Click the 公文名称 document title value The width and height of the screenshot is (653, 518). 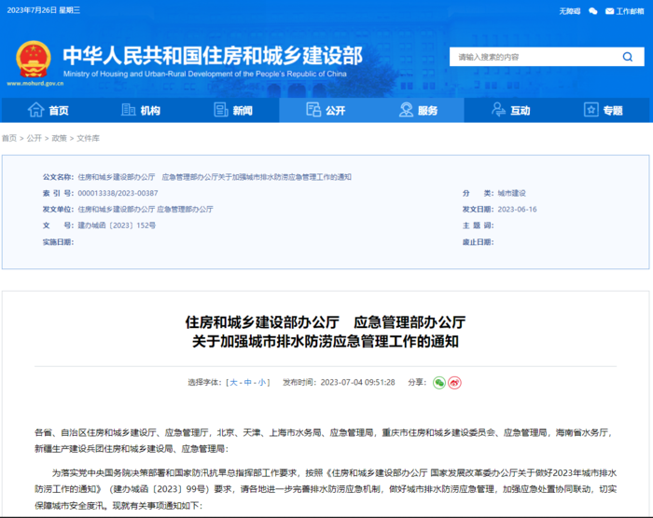pyautogui.click(x=215, y=177)
